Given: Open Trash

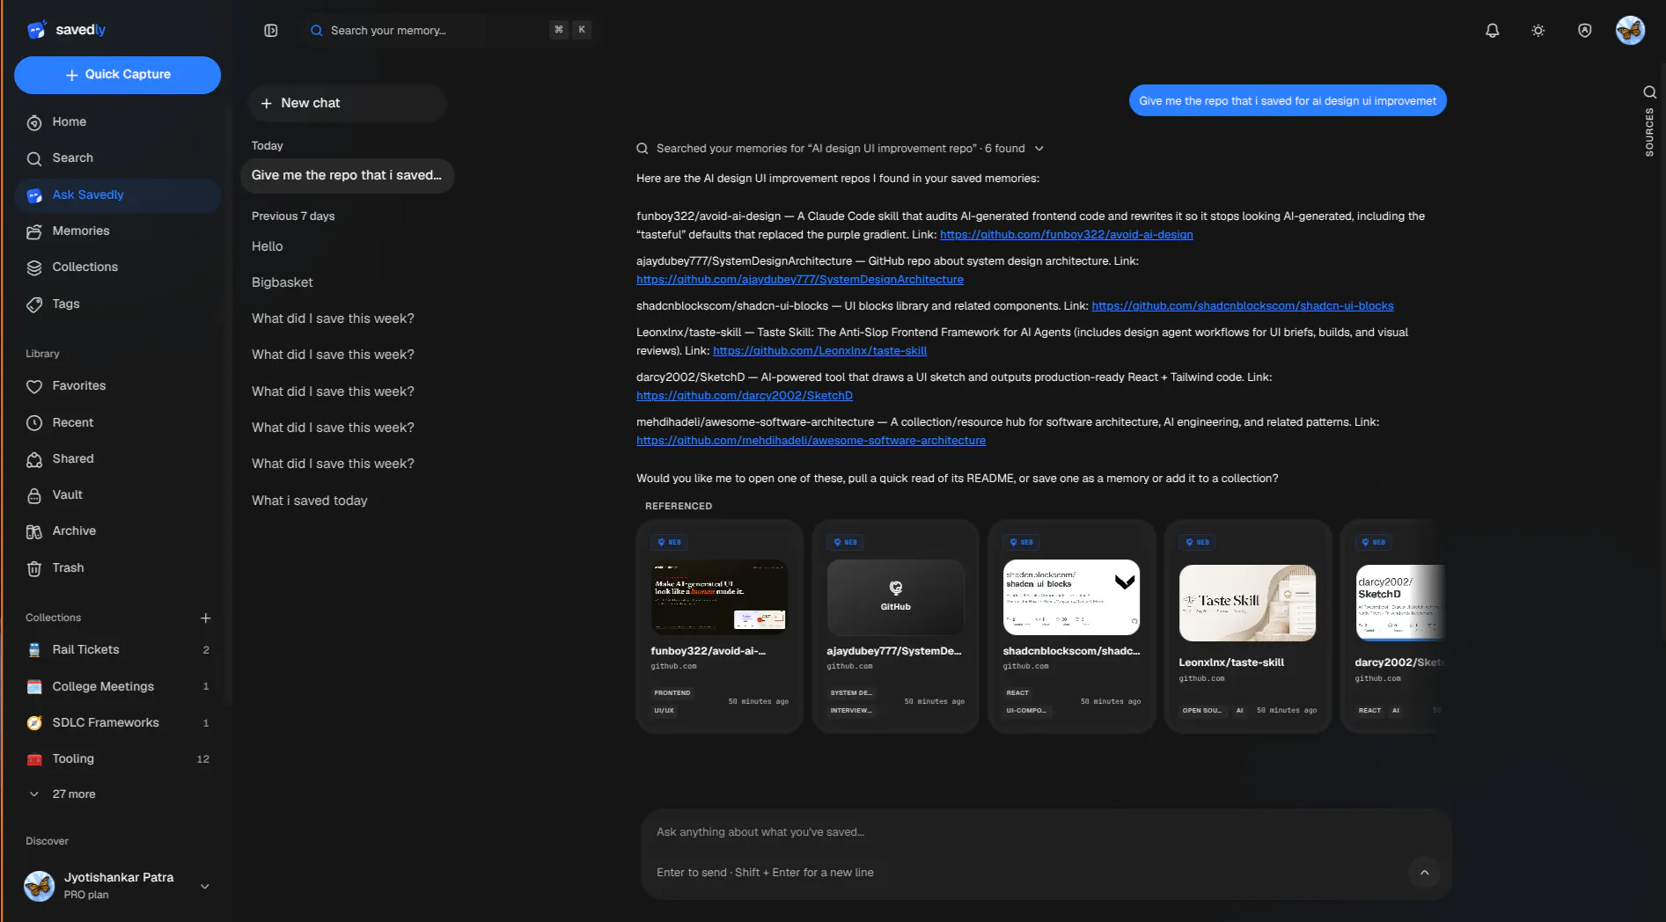Looking at the screenshot, I should [117, 568].
